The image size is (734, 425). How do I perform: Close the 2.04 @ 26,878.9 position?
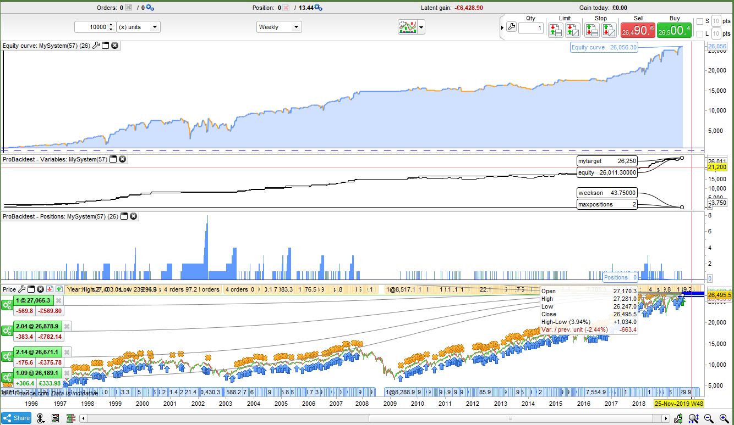click(67, 326)
